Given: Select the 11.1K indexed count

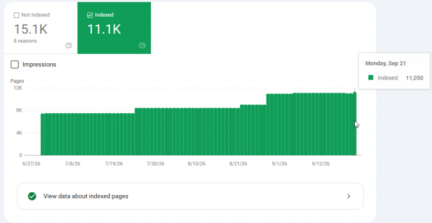Looking at the screenshot, I should tap(104, 29).
